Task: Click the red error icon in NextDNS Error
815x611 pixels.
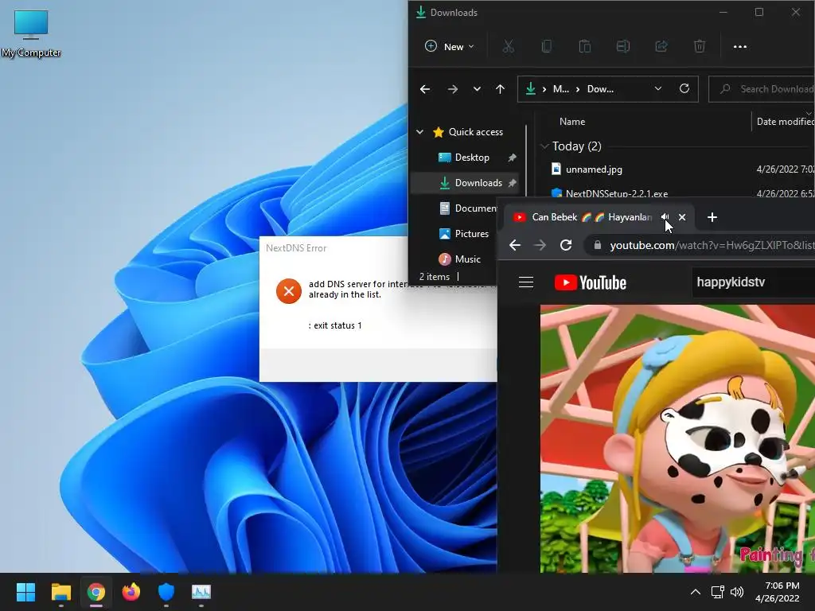Action: [289, 291]
